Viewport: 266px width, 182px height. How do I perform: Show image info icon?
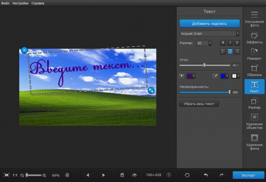(x=169, y=175)
